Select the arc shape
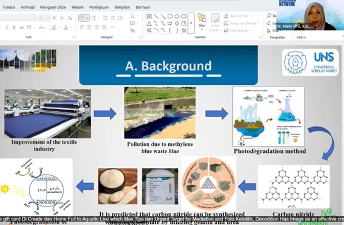The image size is (344, 225). coord(156,31)
